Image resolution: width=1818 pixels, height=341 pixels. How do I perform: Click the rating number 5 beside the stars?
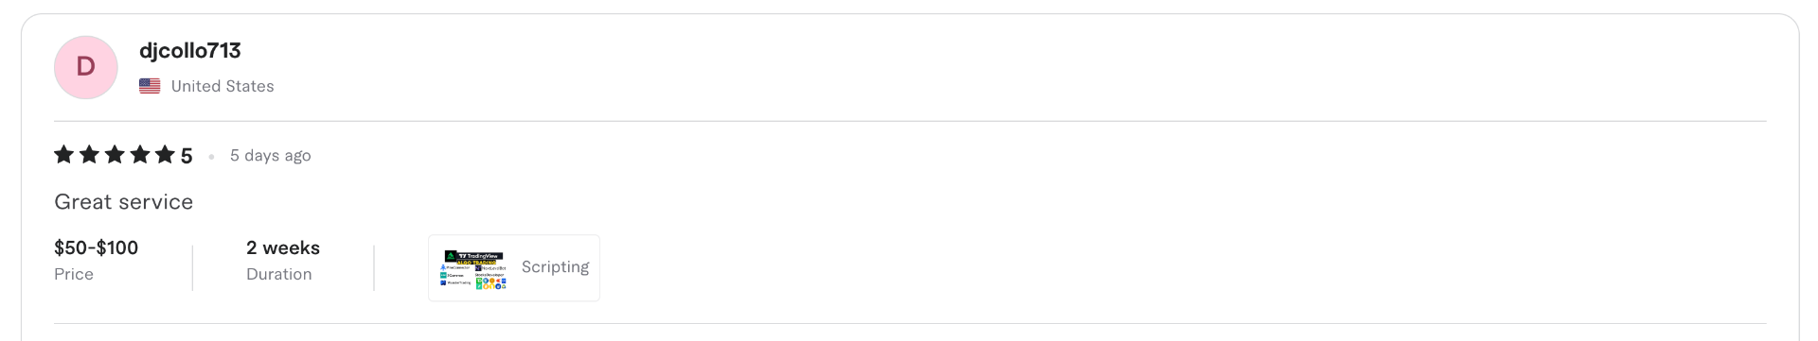(187, 156)
